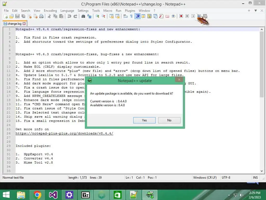Open 7-Zip from the taskbar
This screenshot has height=200, width=266.
coord(85,195)
